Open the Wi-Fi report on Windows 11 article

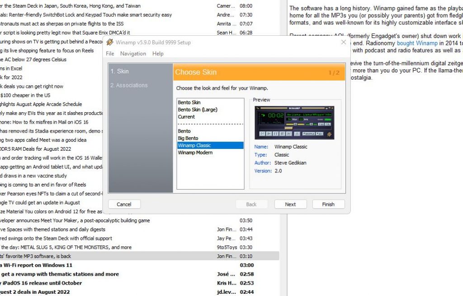139,265
